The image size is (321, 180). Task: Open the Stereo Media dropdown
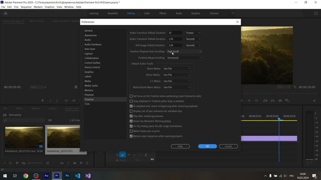point(177,75)
